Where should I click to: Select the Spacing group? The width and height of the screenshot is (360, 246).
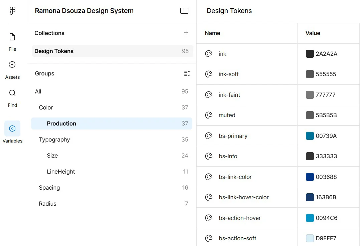(x=112, y=188)
